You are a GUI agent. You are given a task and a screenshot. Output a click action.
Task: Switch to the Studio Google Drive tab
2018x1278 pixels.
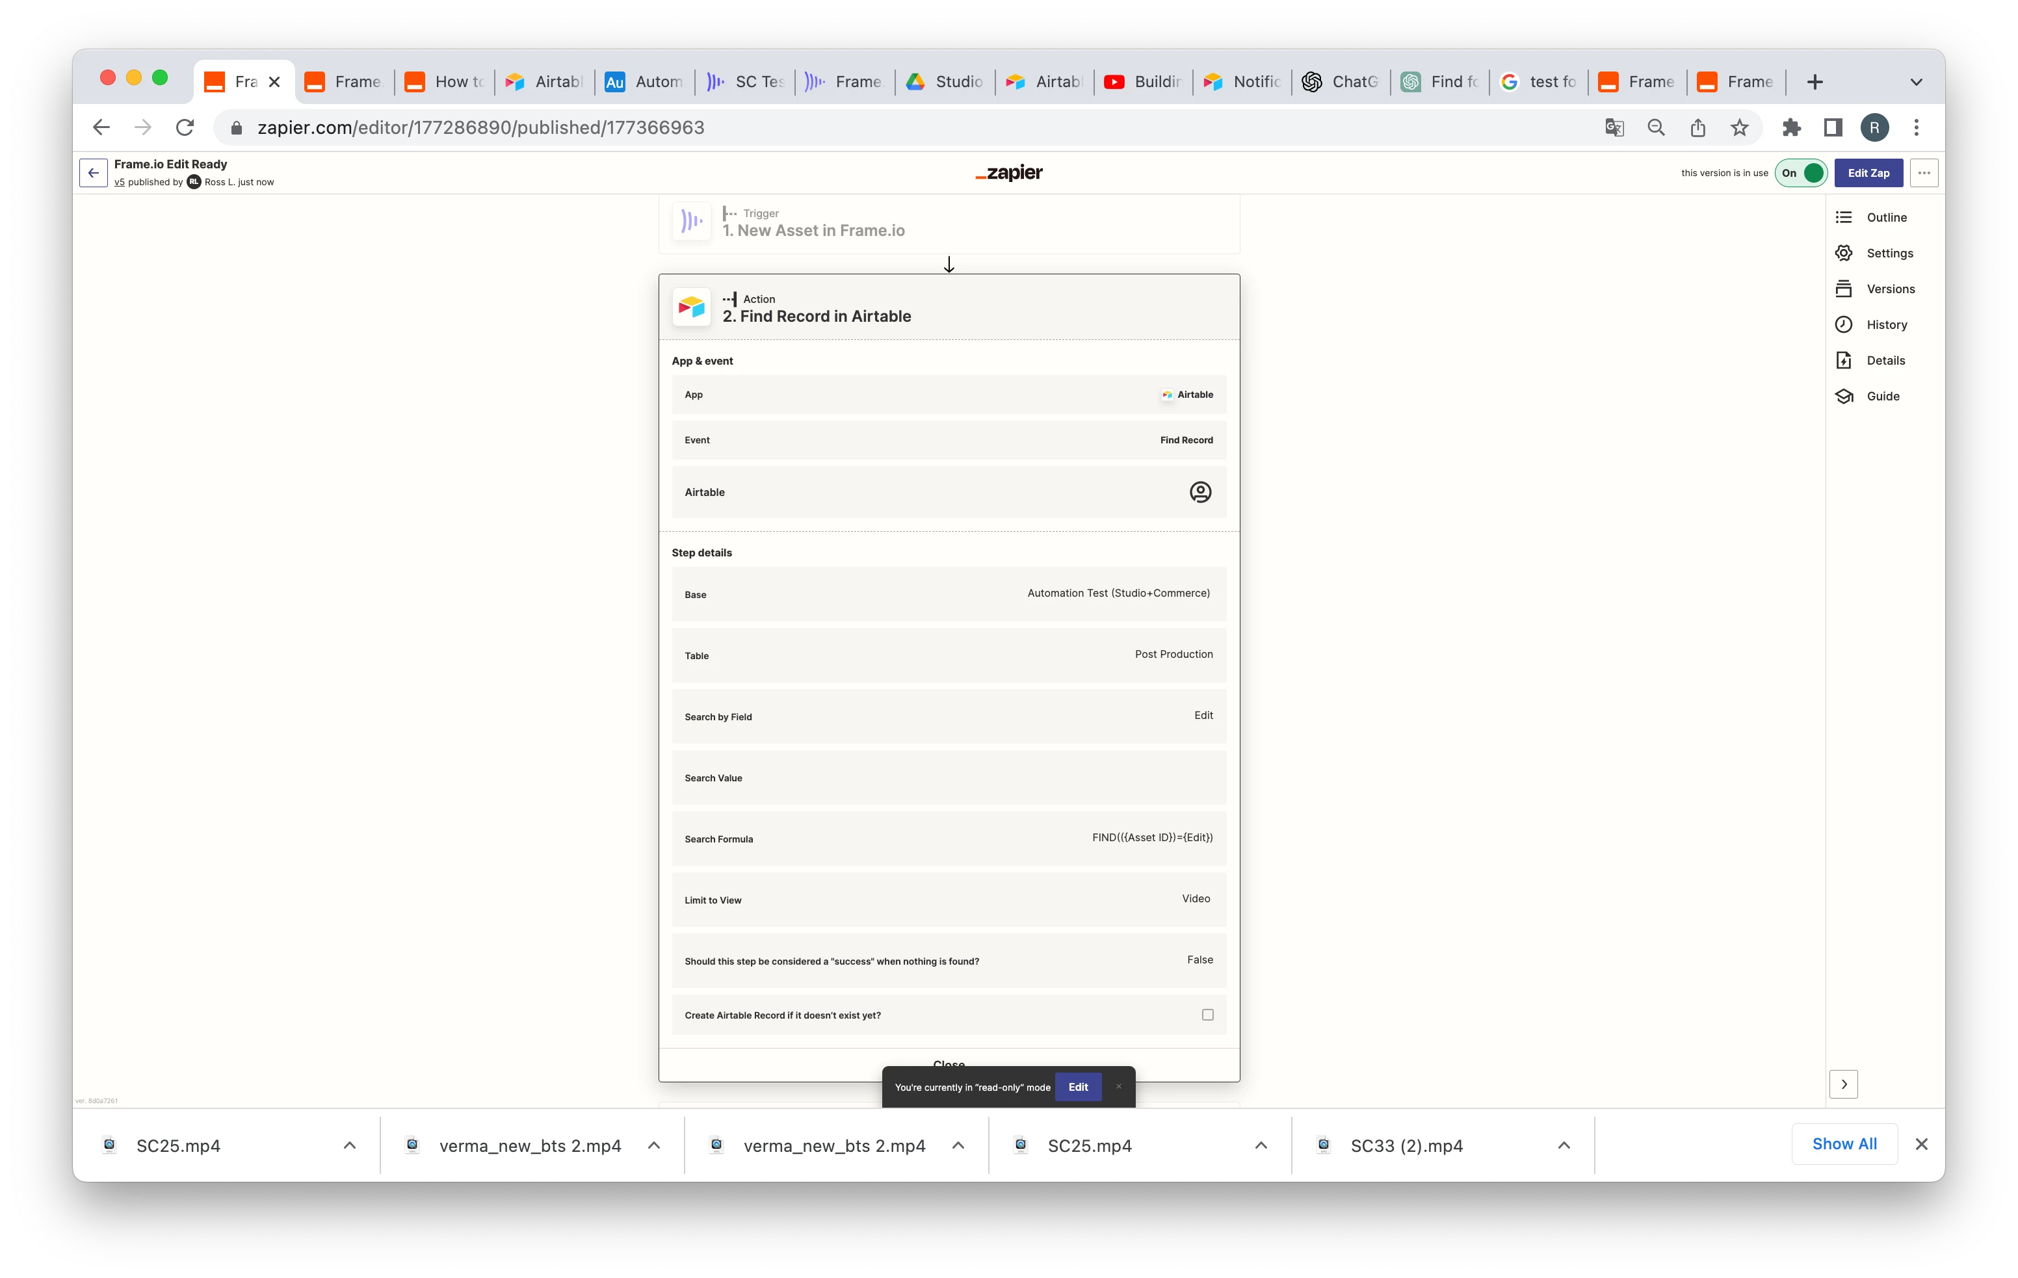pyautogui.click(x=945, y=82)
